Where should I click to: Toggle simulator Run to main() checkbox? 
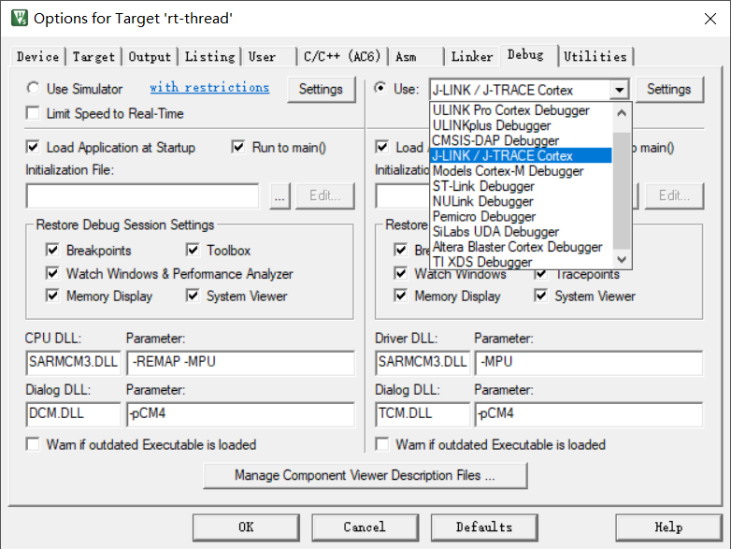click(238, 148)
